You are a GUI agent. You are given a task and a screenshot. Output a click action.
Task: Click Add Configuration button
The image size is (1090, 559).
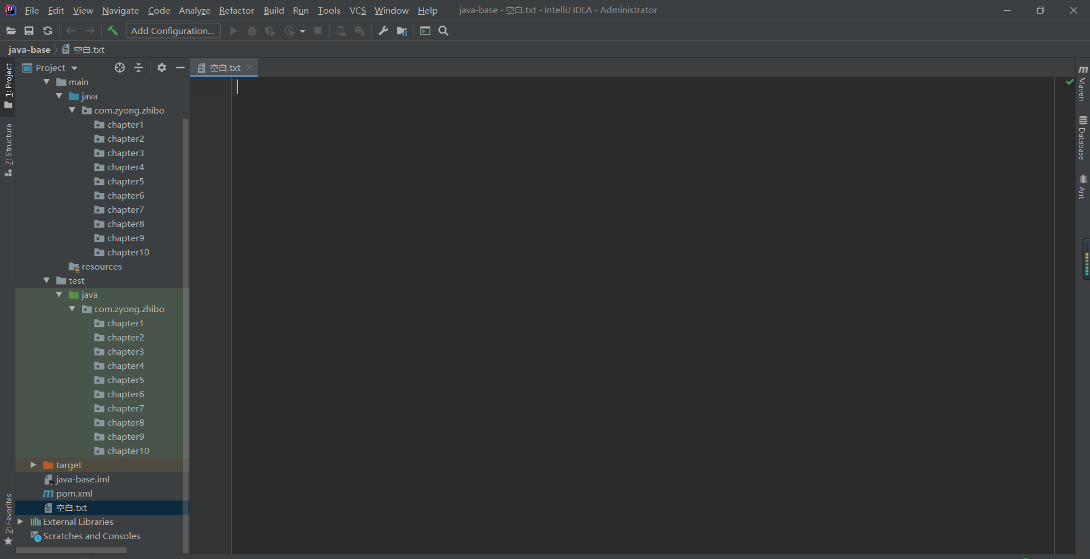tap(173, 31)
